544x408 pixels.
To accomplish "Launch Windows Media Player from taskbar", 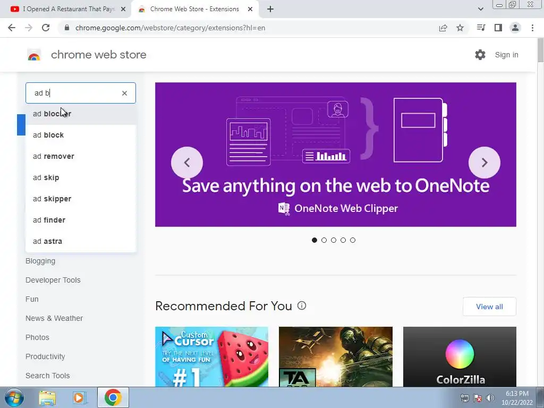I will click(79, 398).
